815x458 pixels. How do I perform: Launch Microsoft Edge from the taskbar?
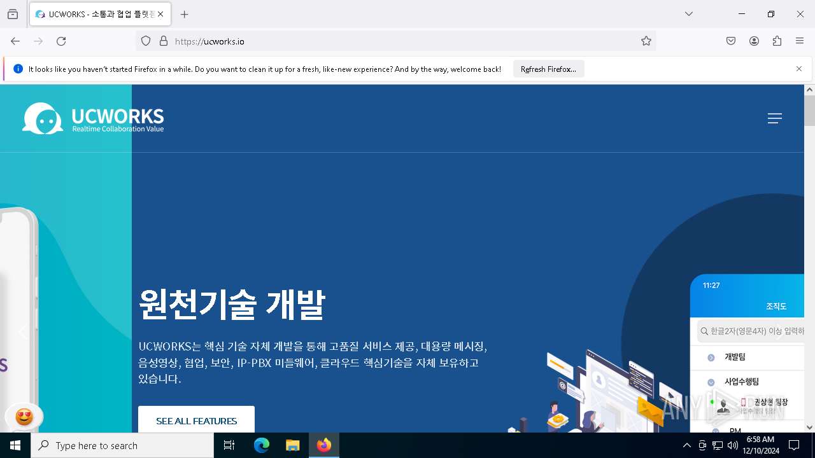262,445
